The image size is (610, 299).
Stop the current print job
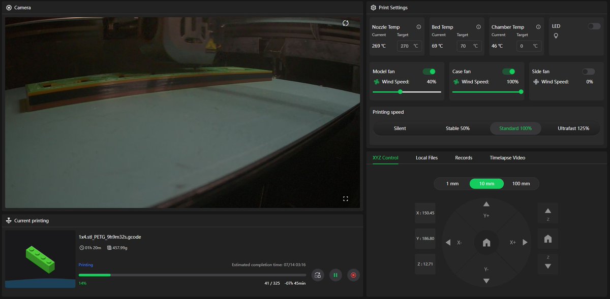(353, 275)
